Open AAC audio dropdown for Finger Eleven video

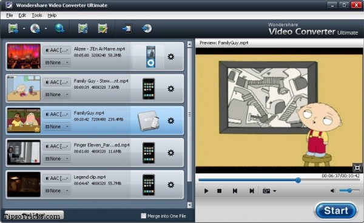[57, 146]
